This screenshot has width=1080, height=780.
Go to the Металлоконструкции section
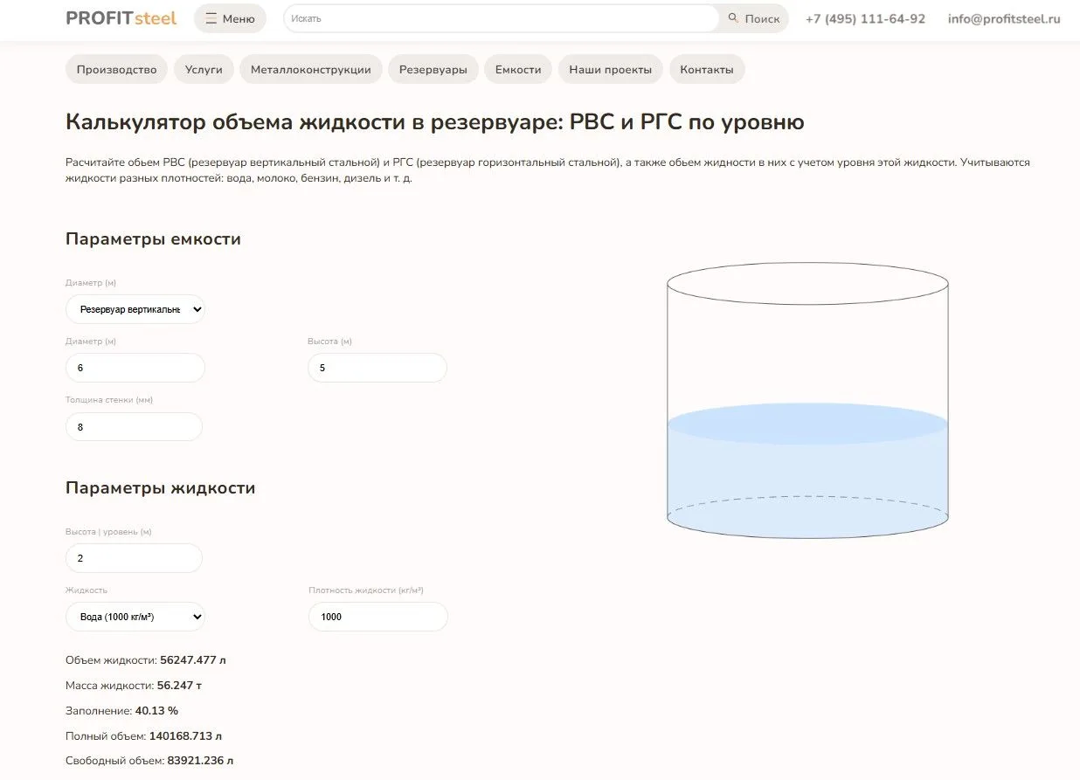[x=310, y=70]
